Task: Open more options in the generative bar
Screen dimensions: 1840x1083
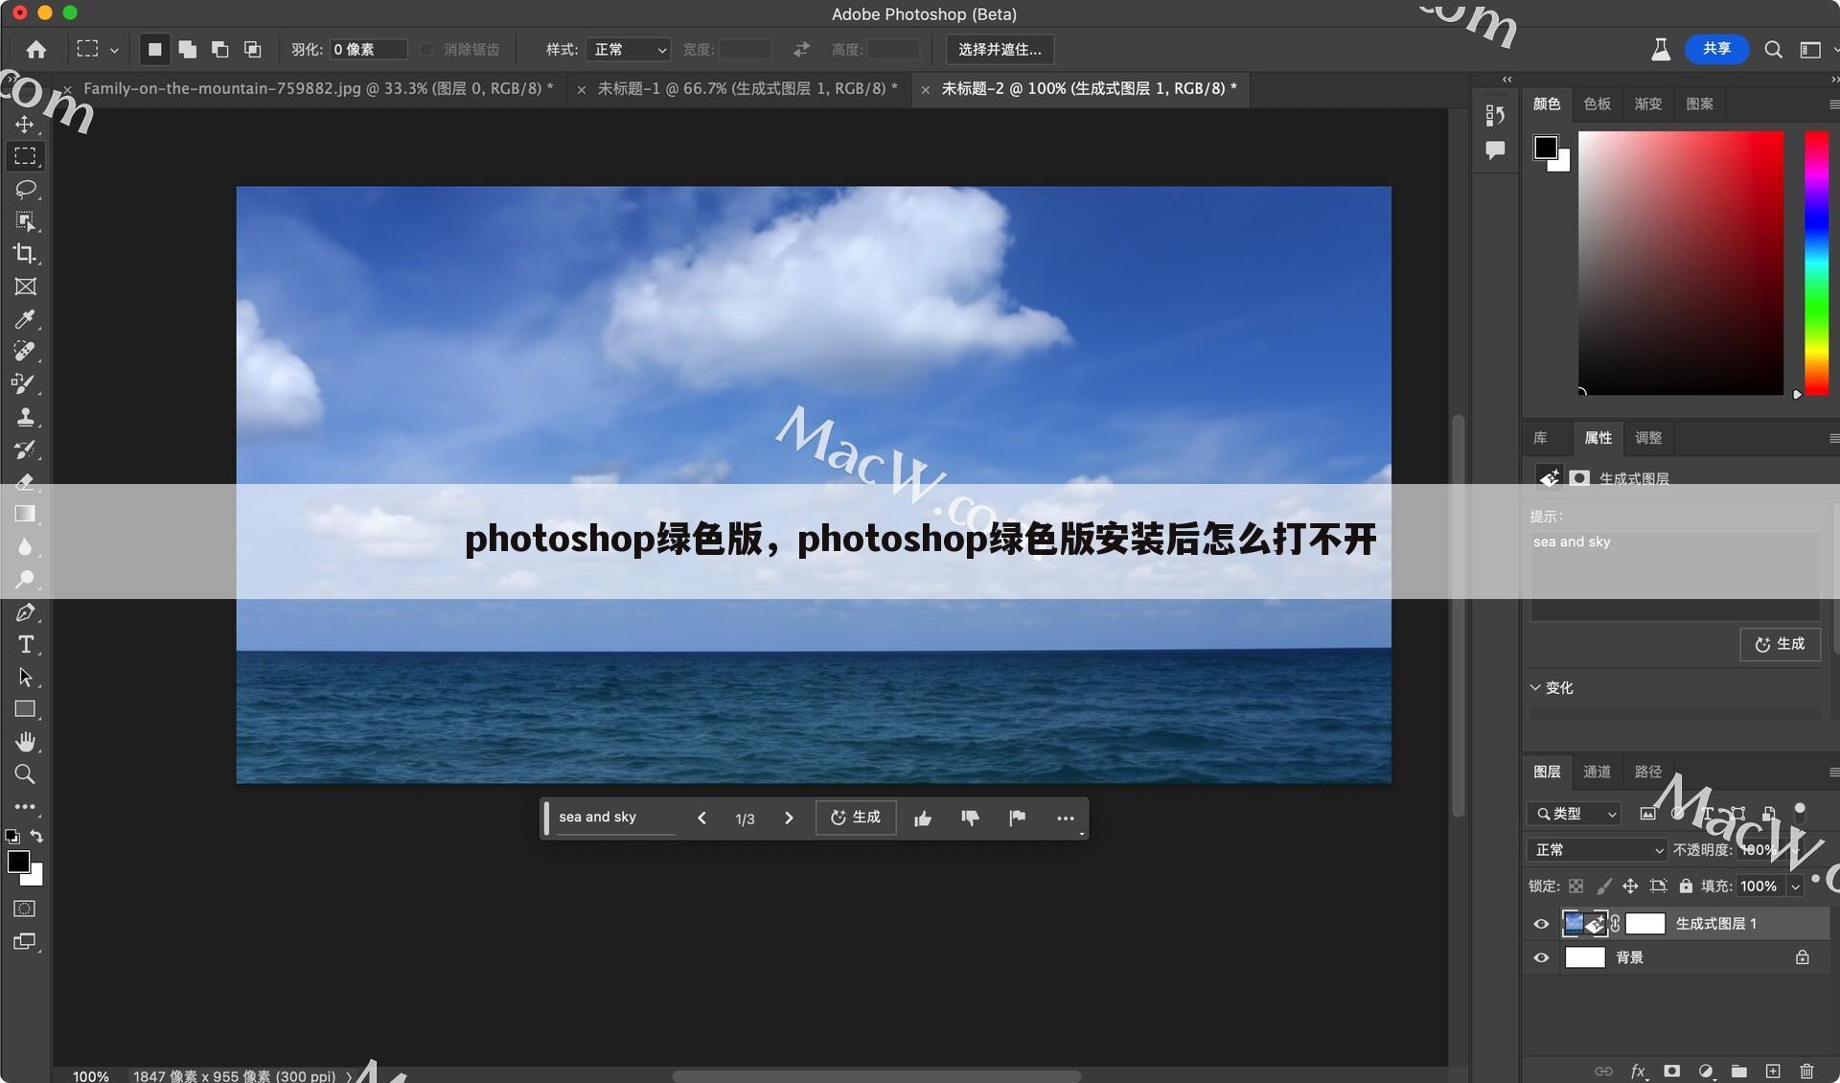Action: pos(1065,818)
